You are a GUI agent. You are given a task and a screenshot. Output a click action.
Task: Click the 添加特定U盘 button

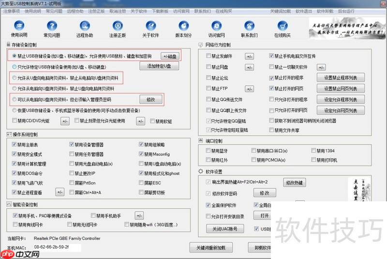click(159, 66)
